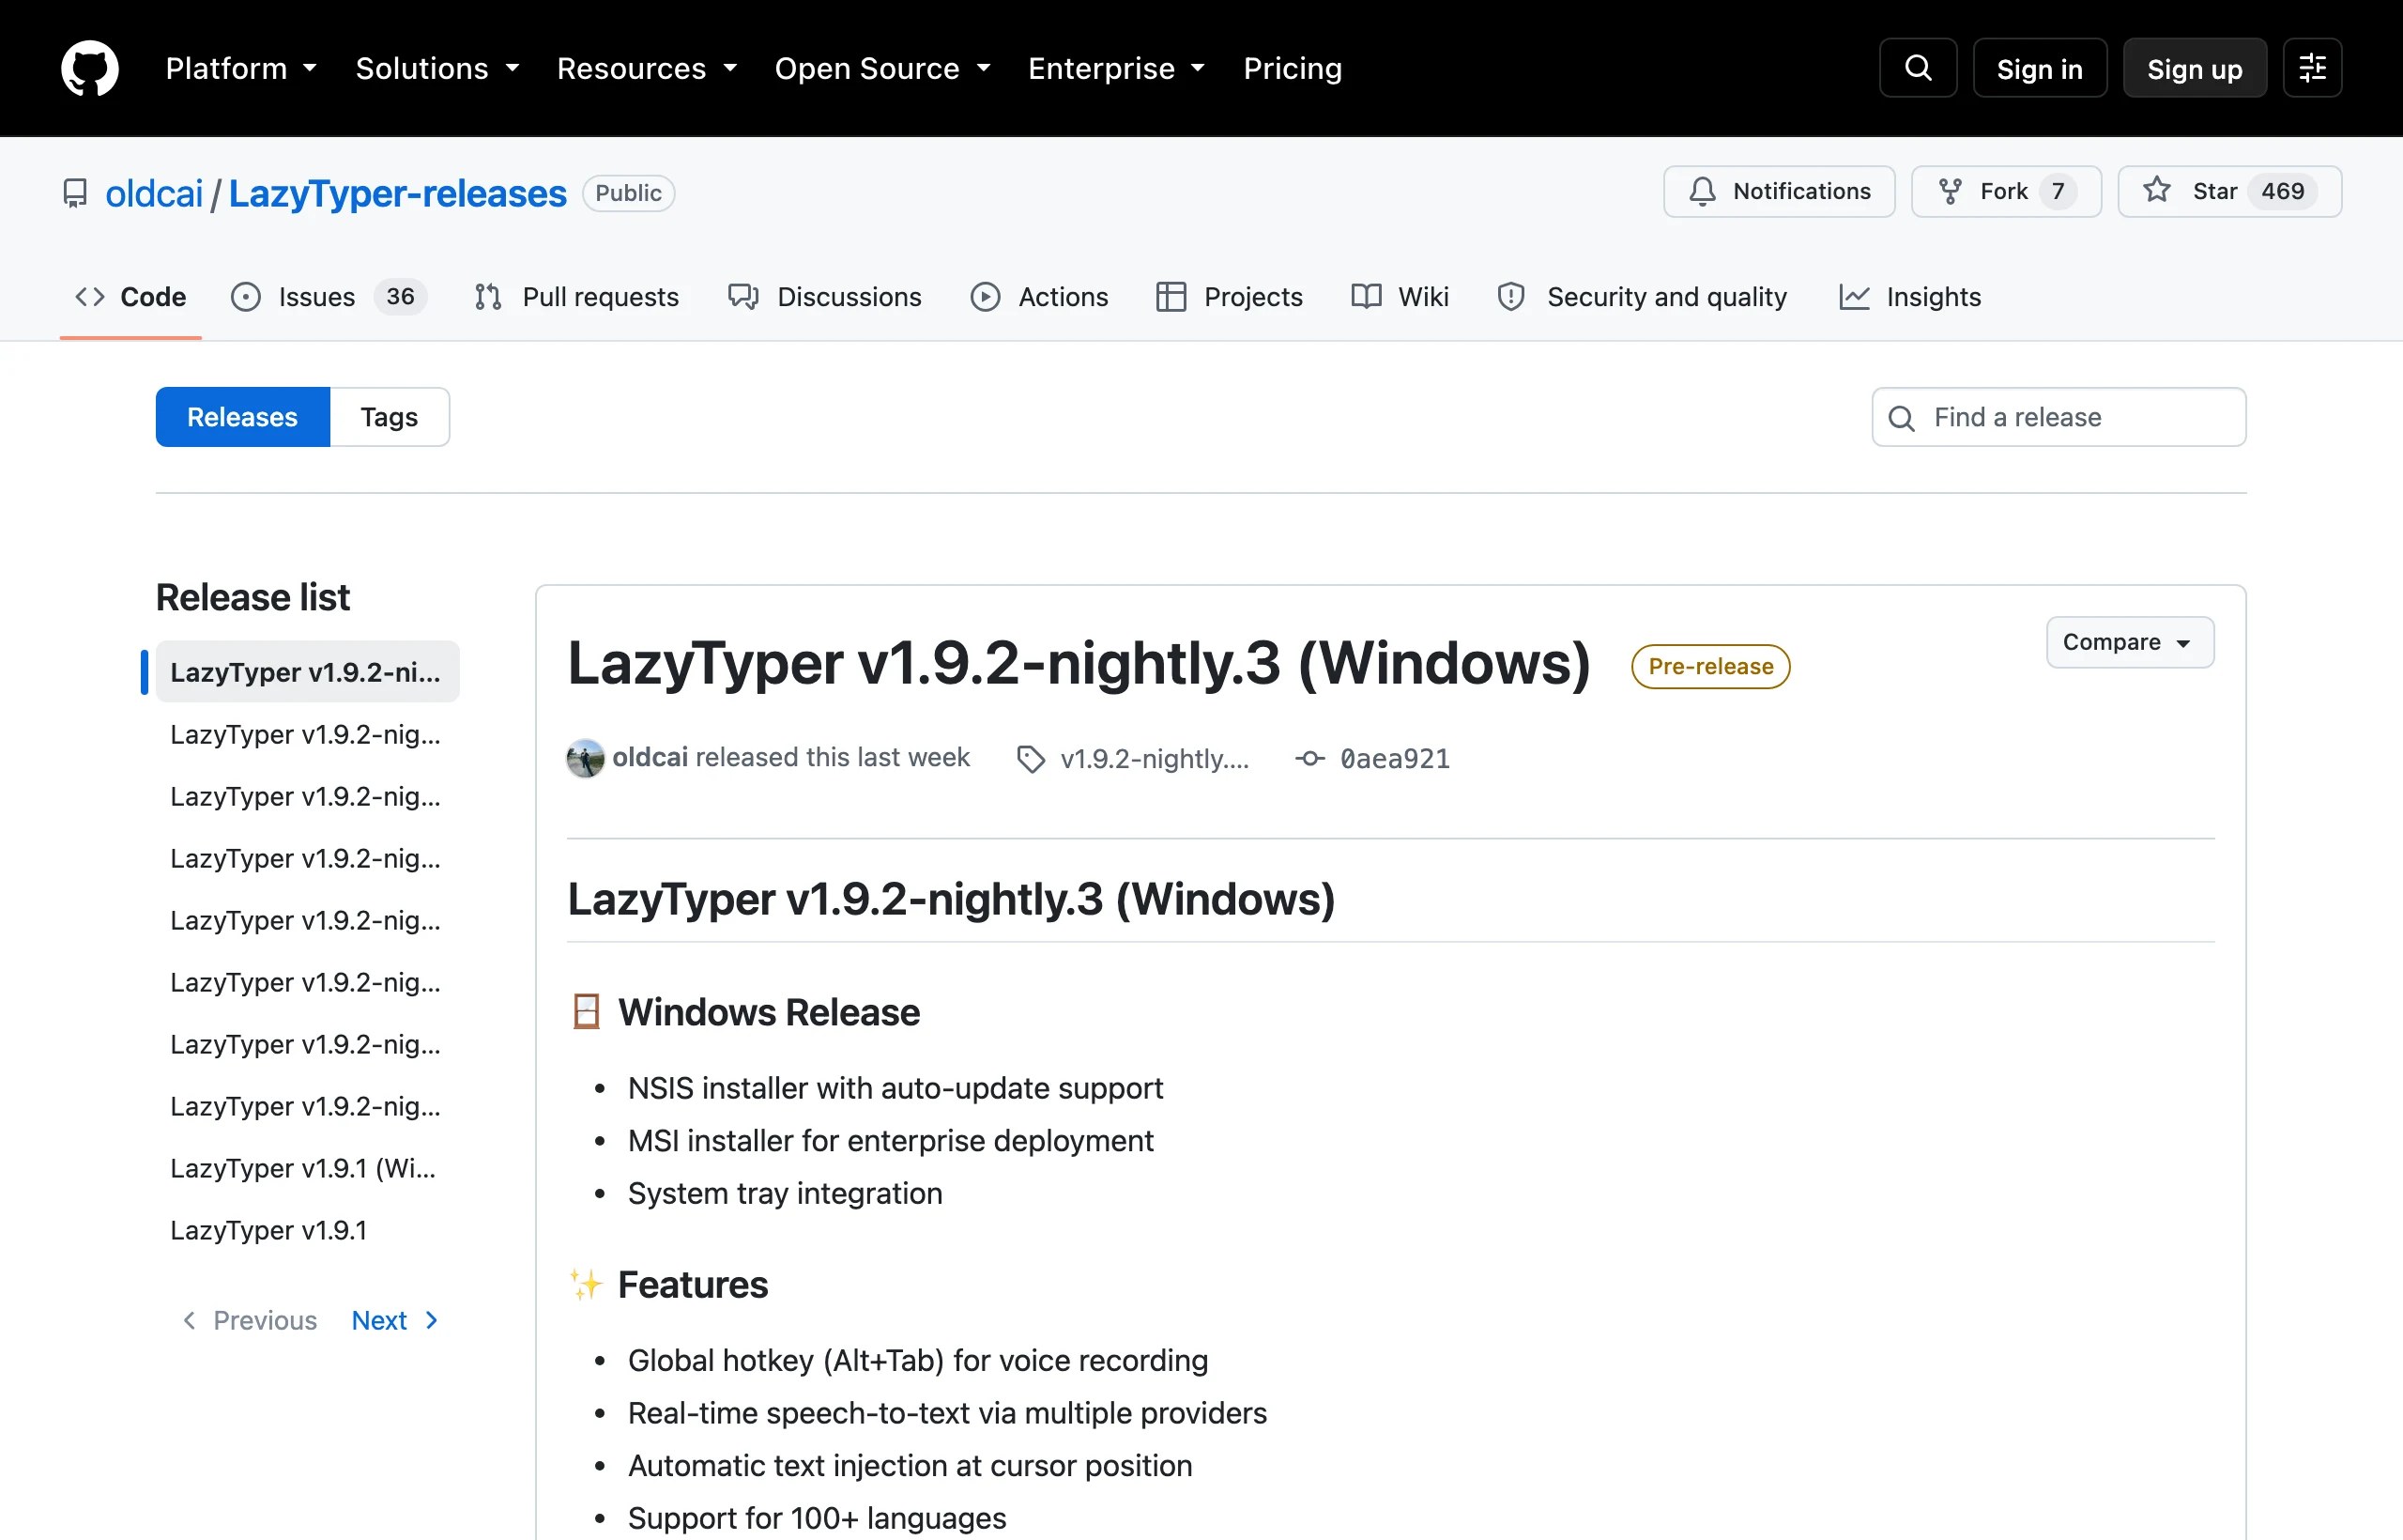Open commit 0aea921
This screenshot has width=2403, height=1540.
[x=1395, y=759]
